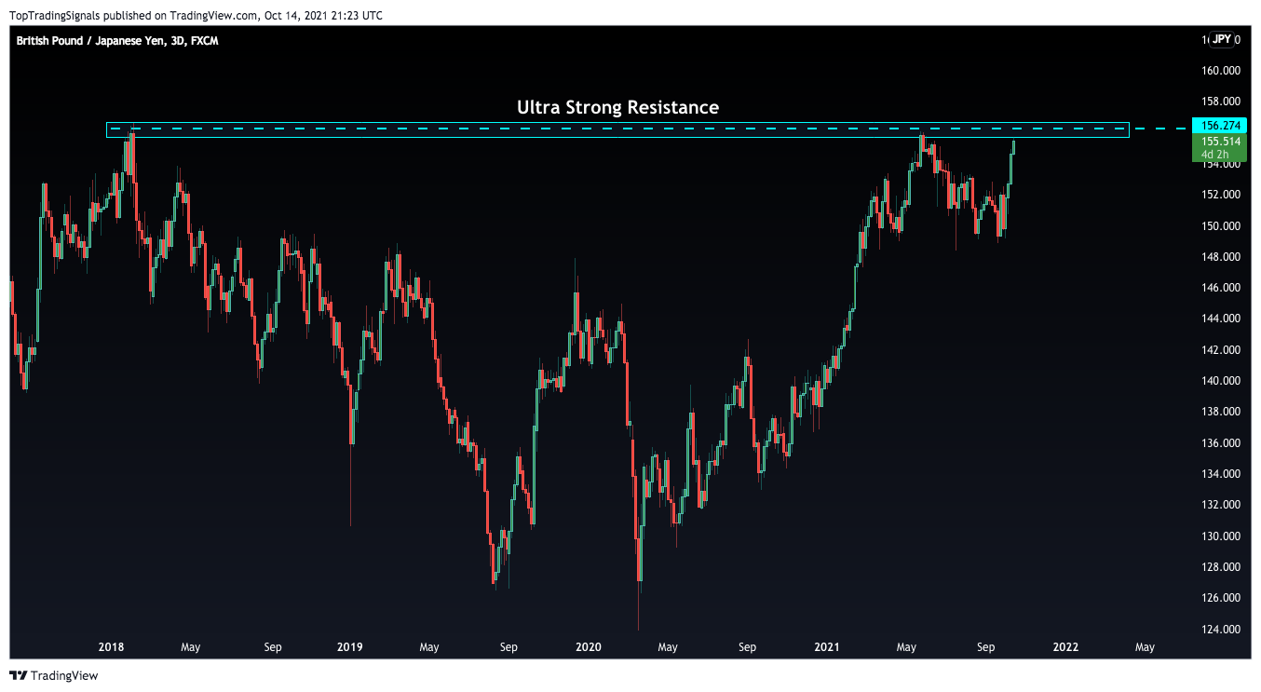
Task: Click the cyan 156.274 price label
Action: 1219,126
